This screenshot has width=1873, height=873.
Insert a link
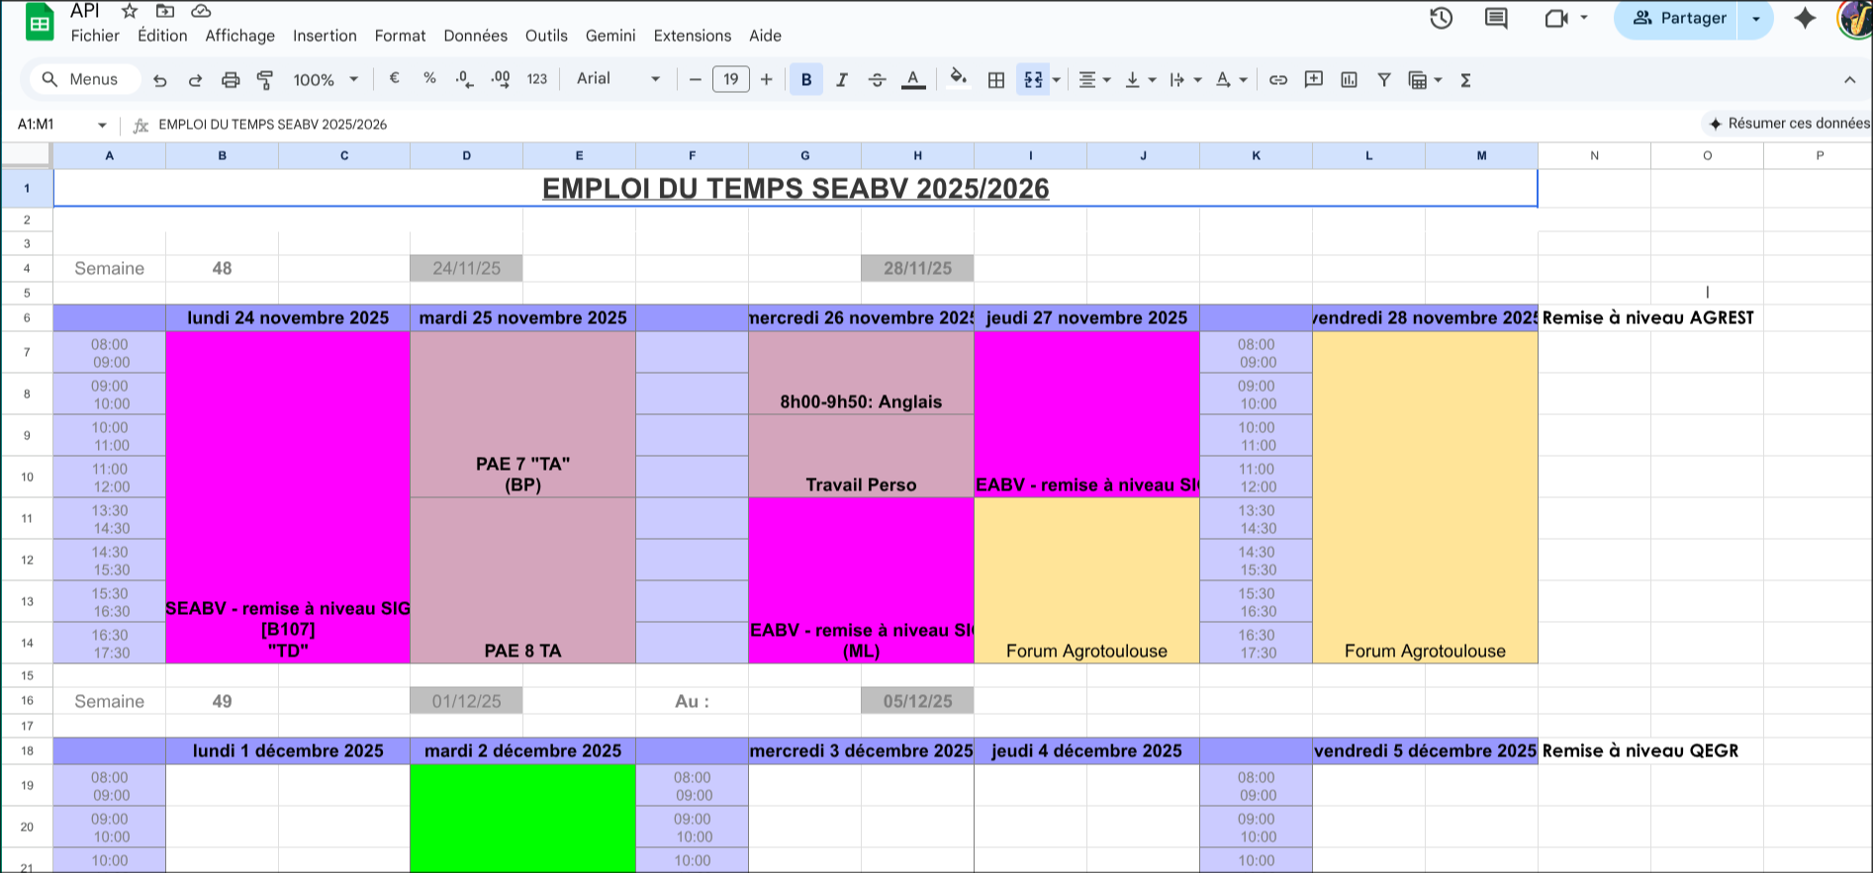coord(1278,80)
